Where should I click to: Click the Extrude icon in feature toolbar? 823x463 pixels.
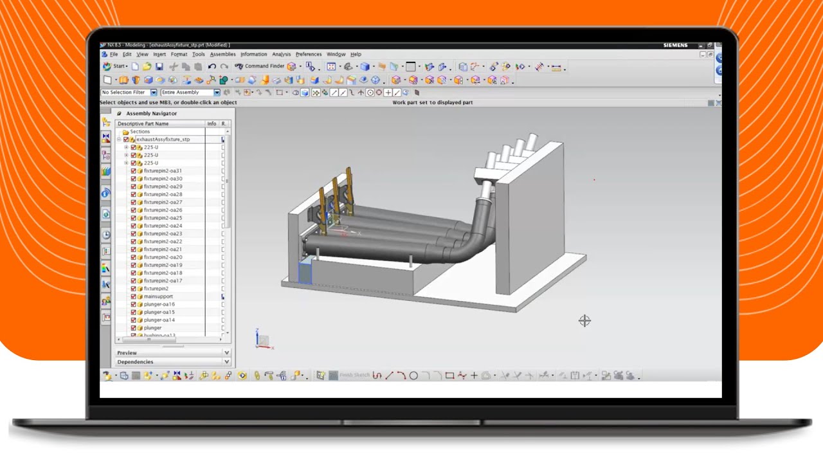[123, 80]
